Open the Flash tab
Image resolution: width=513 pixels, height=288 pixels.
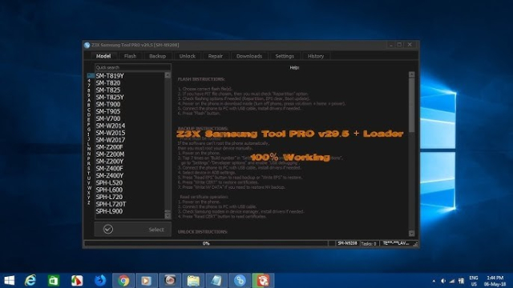point(130,56)
